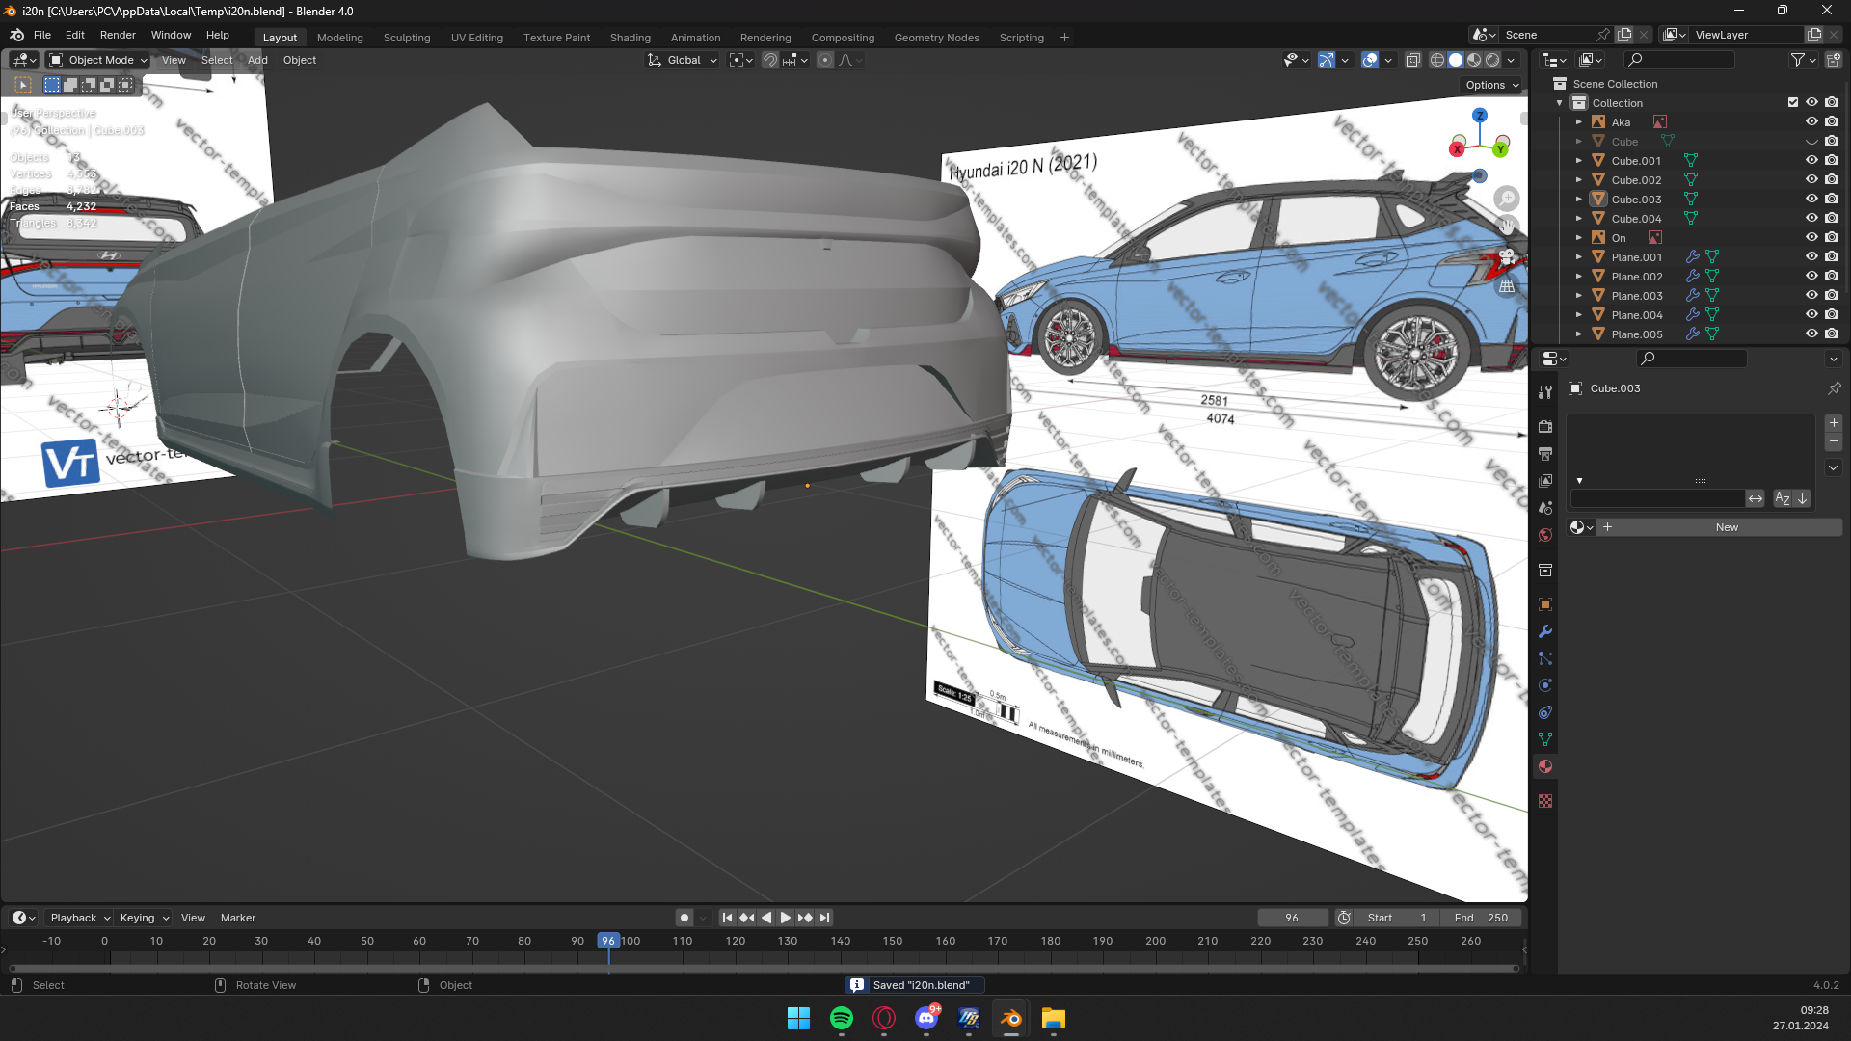Open the Object Data properties tab
1851x1041 pixels.
tap(1545, 739)
